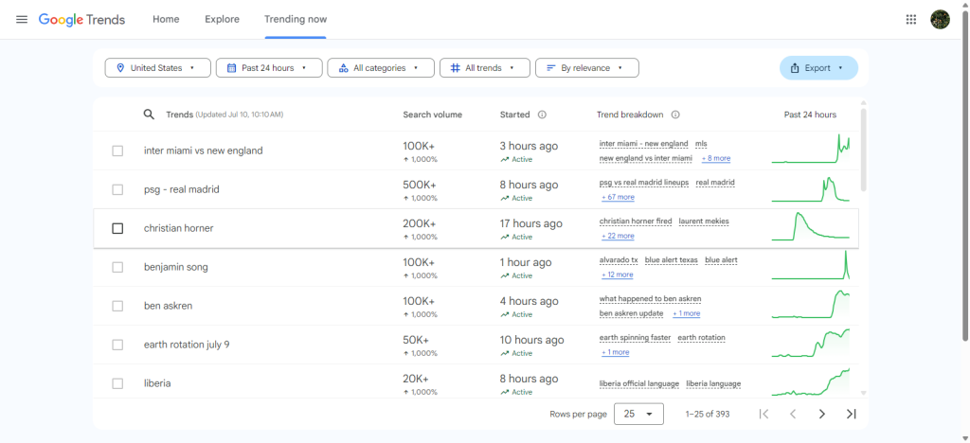The width and height of the screenshot is (970, 443).
Task: Open the Past 24 hours time dropdown
Action: click(x=269, y=68)
